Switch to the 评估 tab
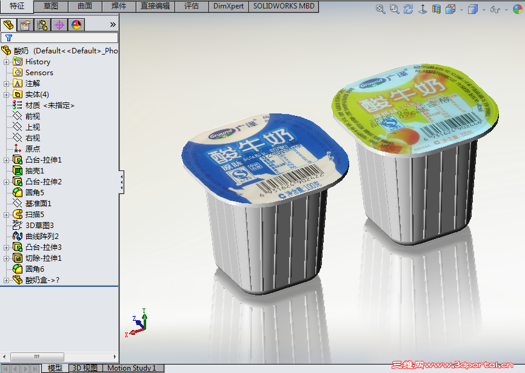Viewport: 525px width, 373px height. coord(192,6)
